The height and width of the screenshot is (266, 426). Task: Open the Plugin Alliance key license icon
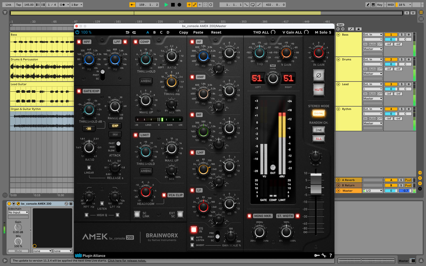click(x=317, y=255)
